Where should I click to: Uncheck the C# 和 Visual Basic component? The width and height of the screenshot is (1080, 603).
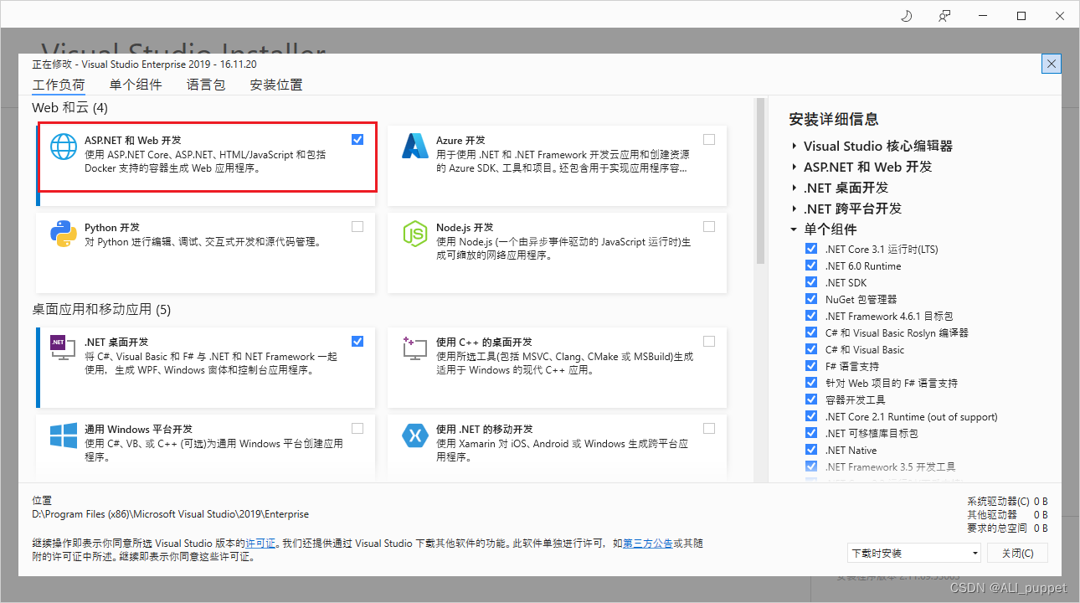coord(810,349)
